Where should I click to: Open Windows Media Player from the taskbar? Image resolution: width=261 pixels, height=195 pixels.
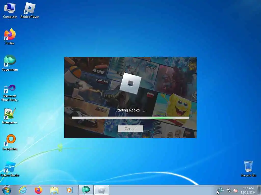69,190
